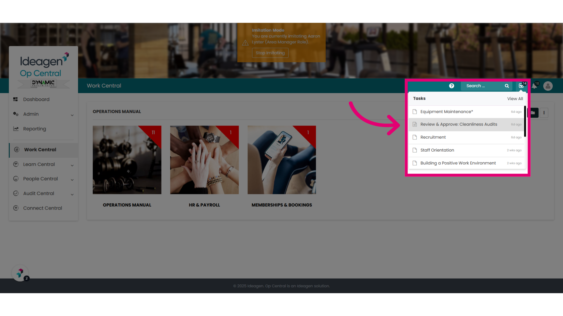Image resolution: width=563 pixels, height=316 pixels.
Task: Open the notifications bell icon
Action: pos(534,86)
